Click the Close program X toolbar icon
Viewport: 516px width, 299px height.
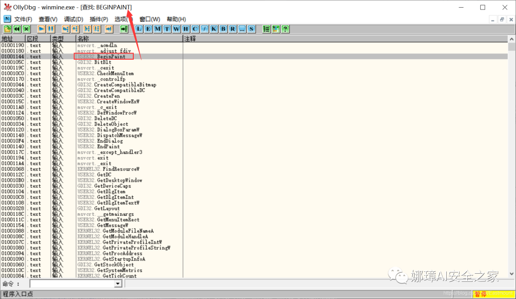click(27, 29)
